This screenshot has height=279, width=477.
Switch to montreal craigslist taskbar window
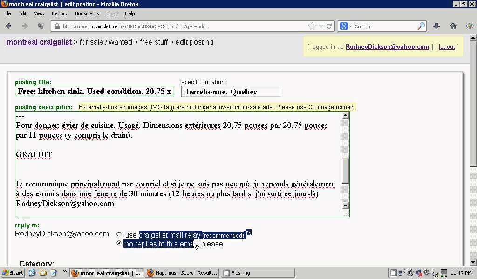106,273
